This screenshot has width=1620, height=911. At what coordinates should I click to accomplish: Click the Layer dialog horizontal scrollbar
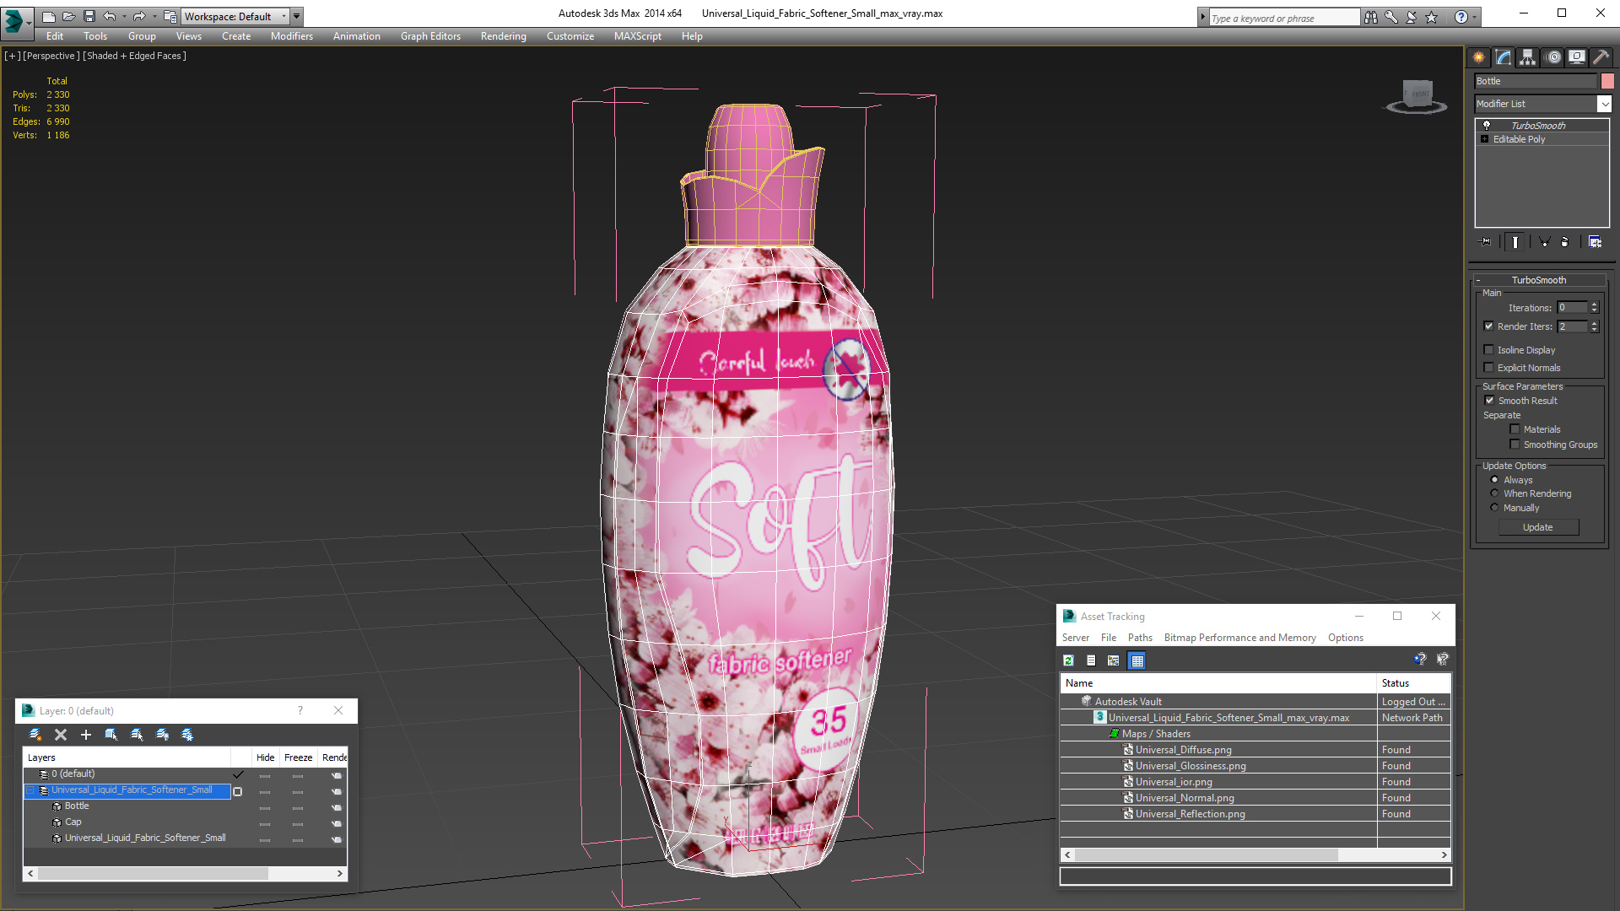pos(186,874)
